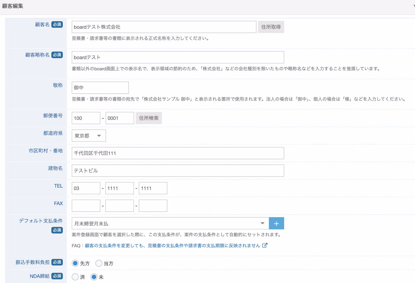
Task: Select 未 for NDA conclusion
Action: click(94, 277)
